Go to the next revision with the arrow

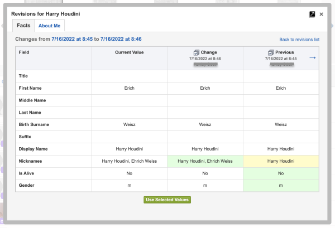[x=313, y=57]
